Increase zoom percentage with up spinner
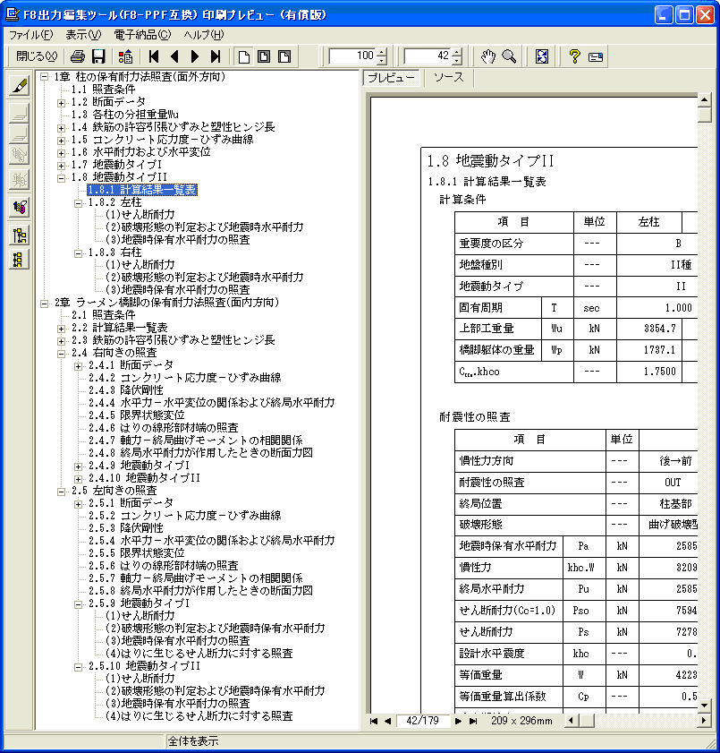 [382, 53]
